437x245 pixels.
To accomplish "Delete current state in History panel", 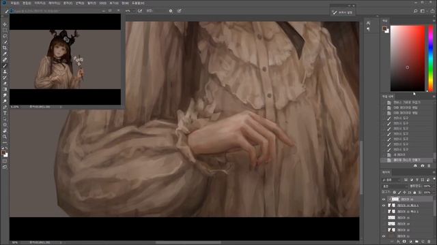I will [x=429, y=165].
